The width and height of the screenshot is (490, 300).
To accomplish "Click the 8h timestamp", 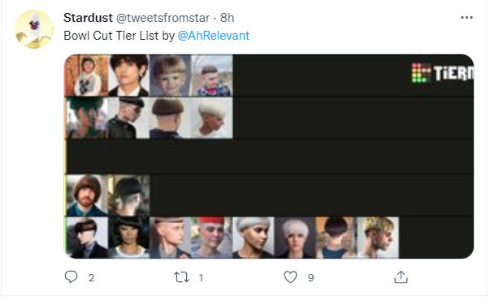I will point(228,18).
